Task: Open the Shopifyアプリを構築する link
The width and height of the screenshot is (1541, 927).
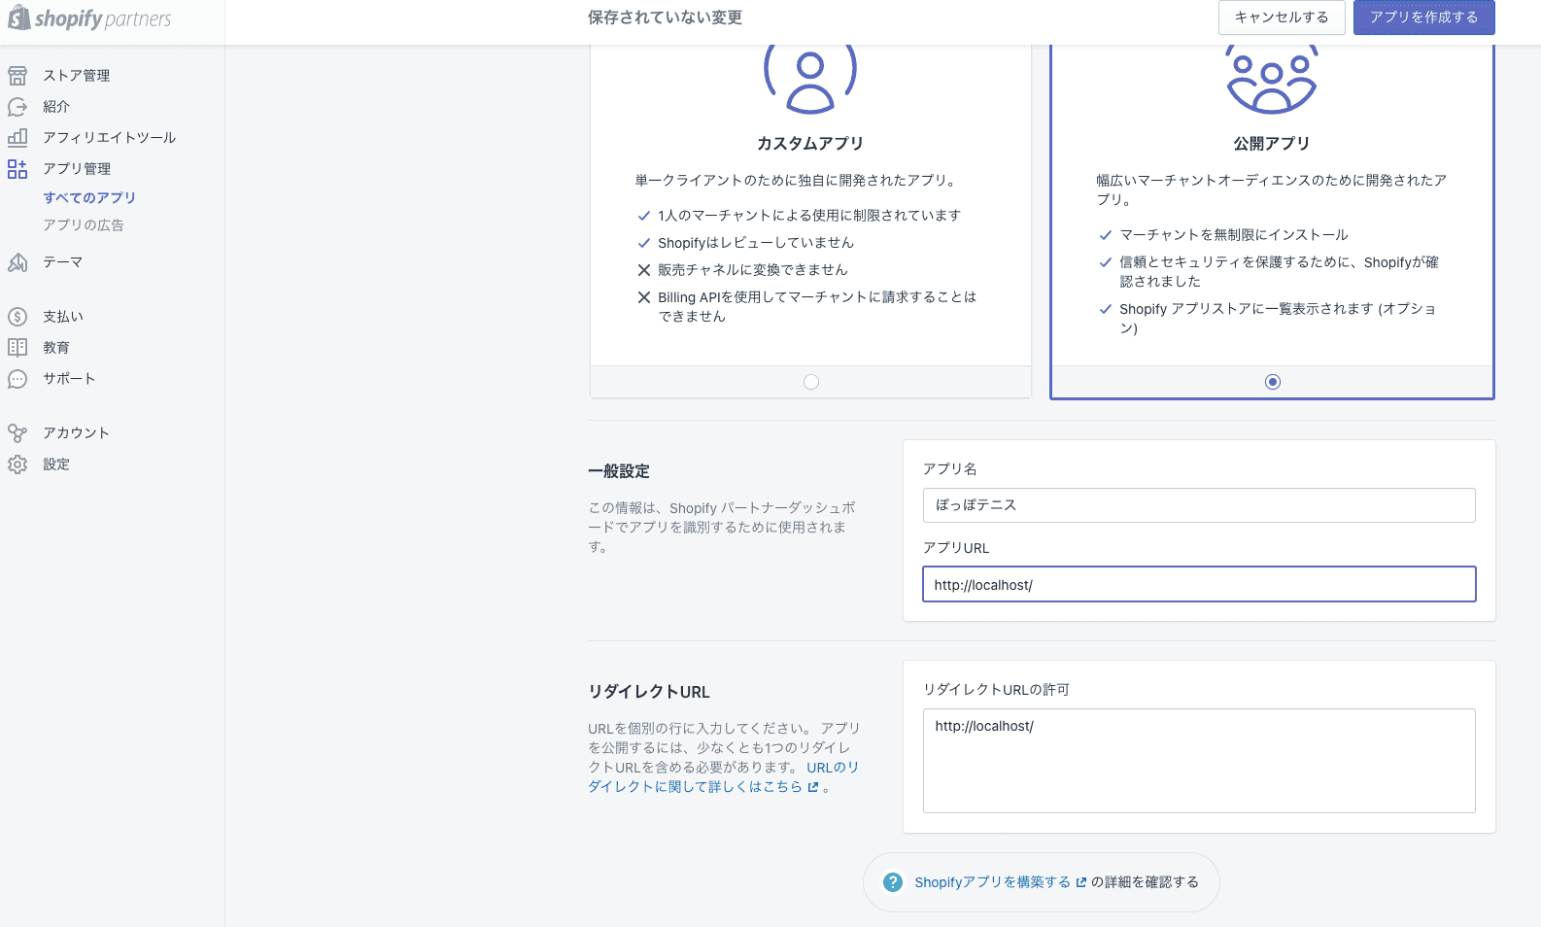Action: pos(992,882)
